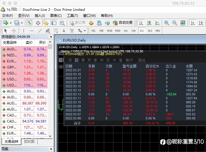Toggle the checkmark box beside statistics table
Viewport: 206px width, 152px height.
click(x=61, y=67)
